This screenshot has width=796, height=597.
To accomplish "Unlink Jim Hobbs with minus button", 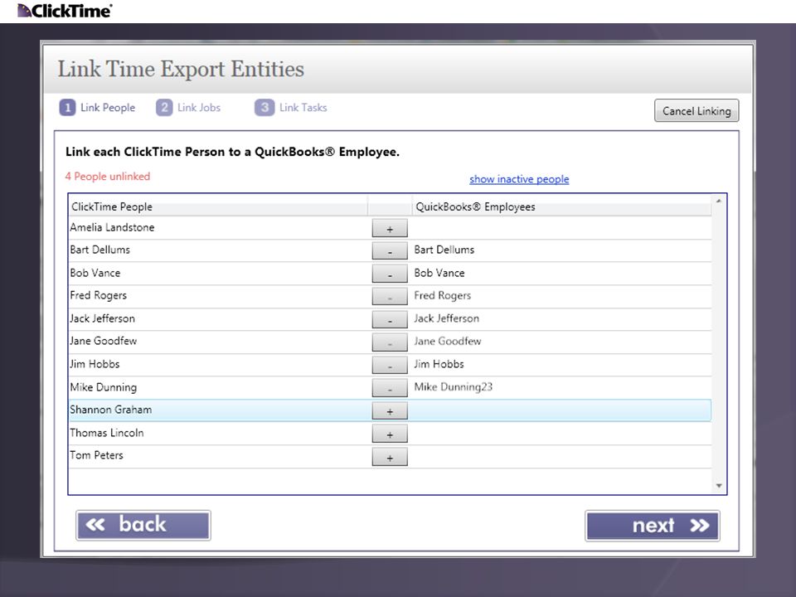I will point(390,365).
